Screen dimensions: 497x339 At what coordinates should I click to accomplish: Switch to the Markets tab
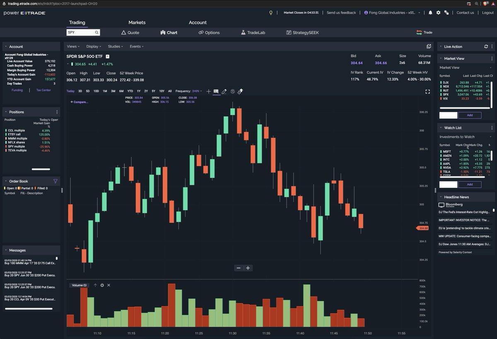(x=137, y=22)
